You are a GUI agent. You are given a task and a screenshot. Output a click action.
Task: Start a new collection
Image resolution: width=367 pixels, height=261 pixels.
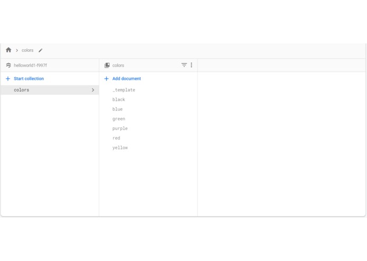(29, 79)
